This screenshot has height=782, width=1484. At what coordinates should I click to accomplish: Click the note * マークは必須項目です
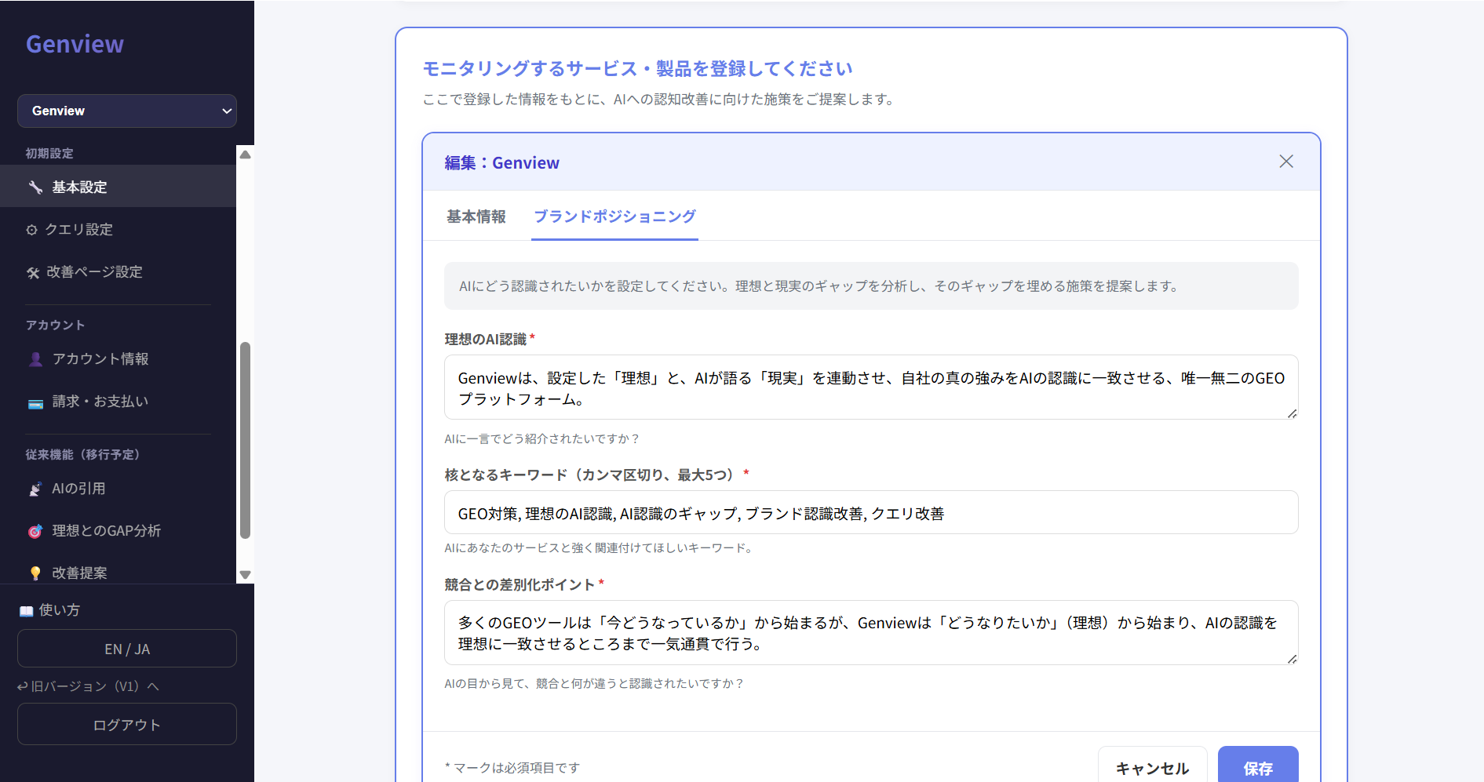point(512,768)
